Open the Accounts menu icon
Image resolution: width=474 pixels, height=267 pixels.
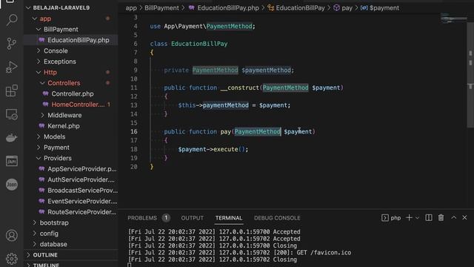point(12,235)
